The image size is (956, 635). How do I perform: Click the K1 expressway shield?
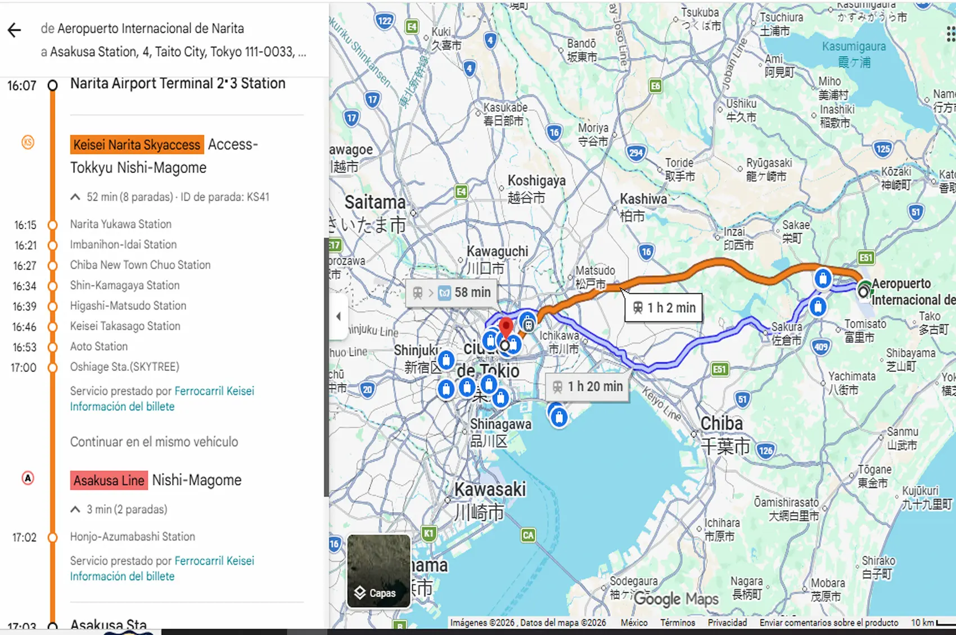[x=429, y=533]
